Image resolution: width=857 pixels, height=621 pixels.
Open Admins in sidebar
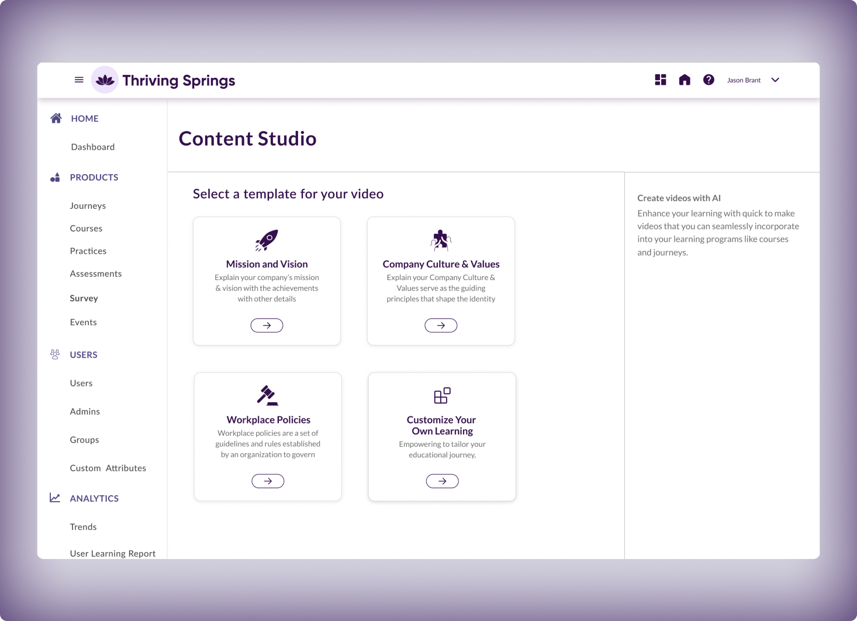click(x=85, y=411)
